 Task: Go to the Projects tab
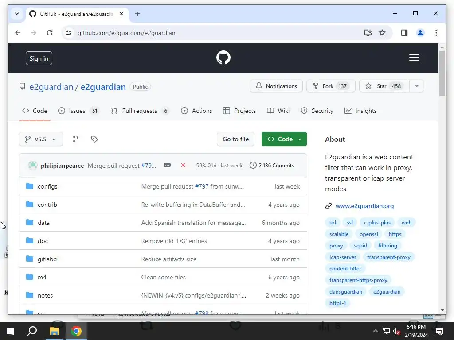tap(239, 111)
